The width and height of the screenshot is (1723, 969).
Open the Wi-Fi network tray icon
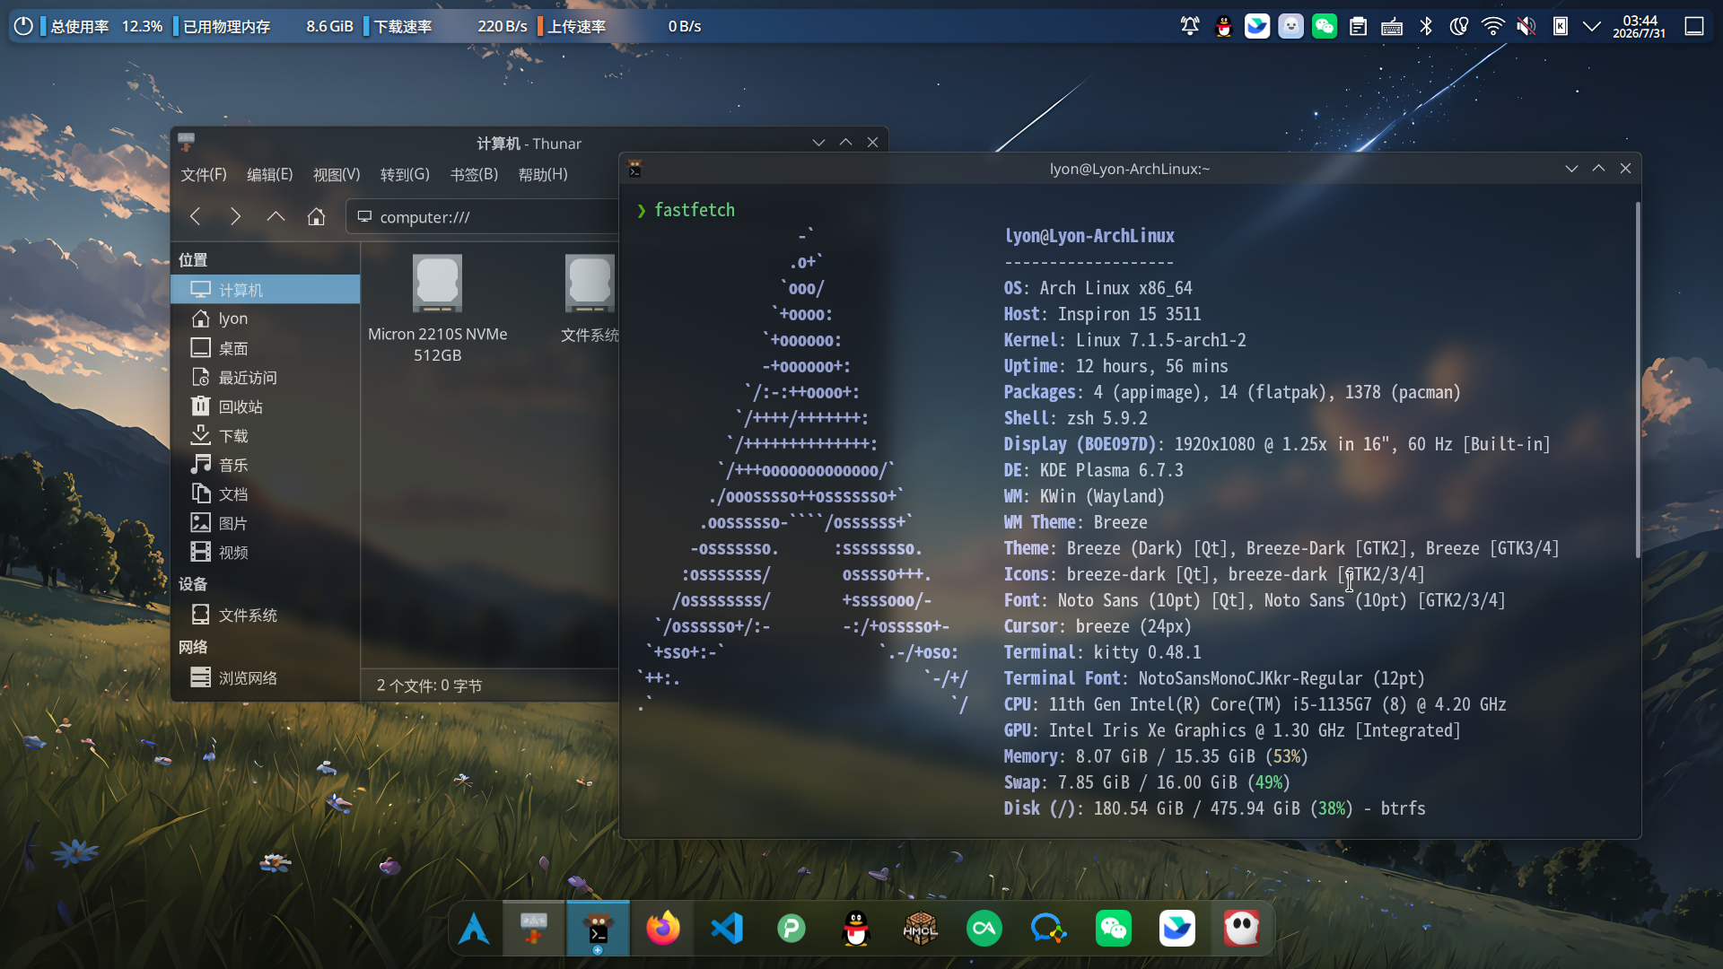point(1492,26)
